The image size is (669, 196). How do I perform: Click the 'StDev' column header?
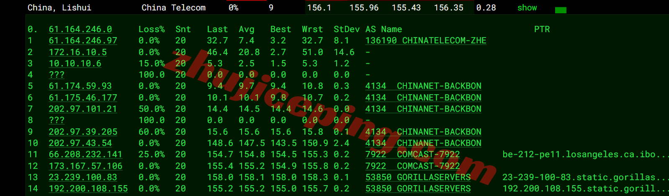point(347,29)
